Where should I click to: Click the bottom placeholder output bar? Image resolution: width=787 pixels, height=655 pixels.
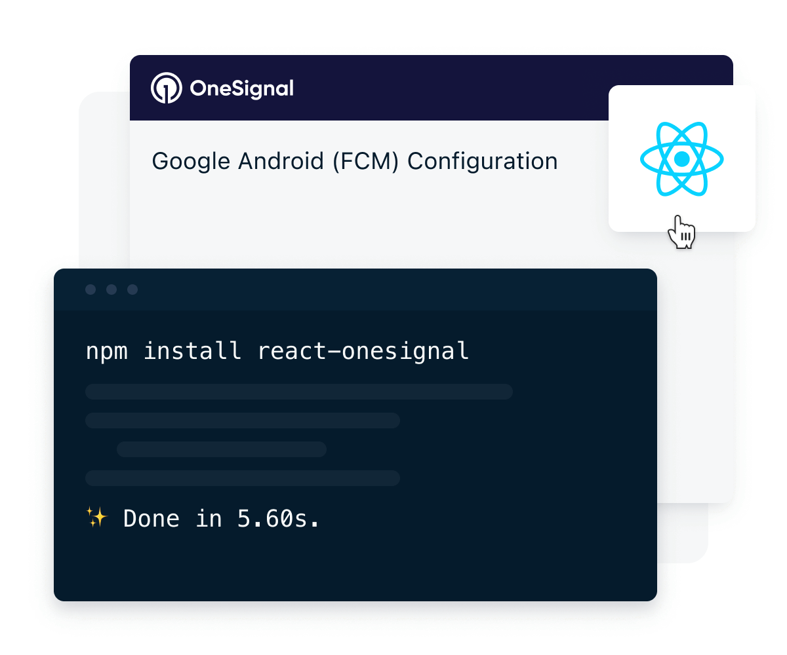pyautogui.click(x=242, y=478)
